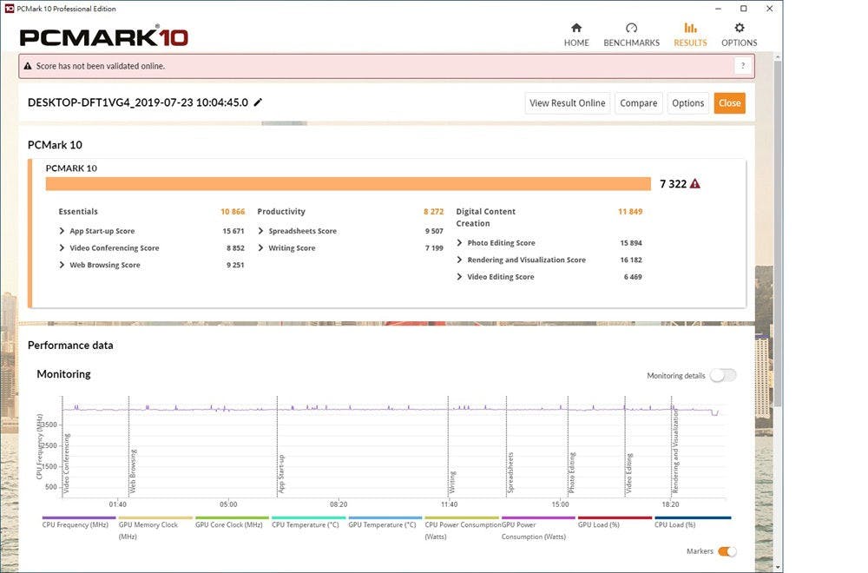Click the CPU Frequency purple legend swatch
Viewport: 868px width, 573px height.
pos(79,518)
